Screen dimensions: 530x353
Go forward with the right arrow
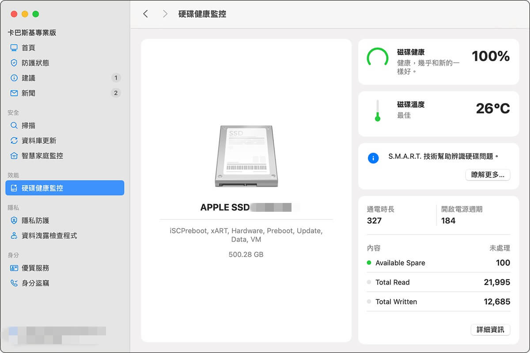point(165,14)
